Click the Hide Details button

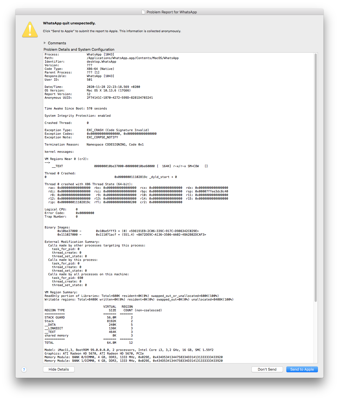tap(59, 370)
